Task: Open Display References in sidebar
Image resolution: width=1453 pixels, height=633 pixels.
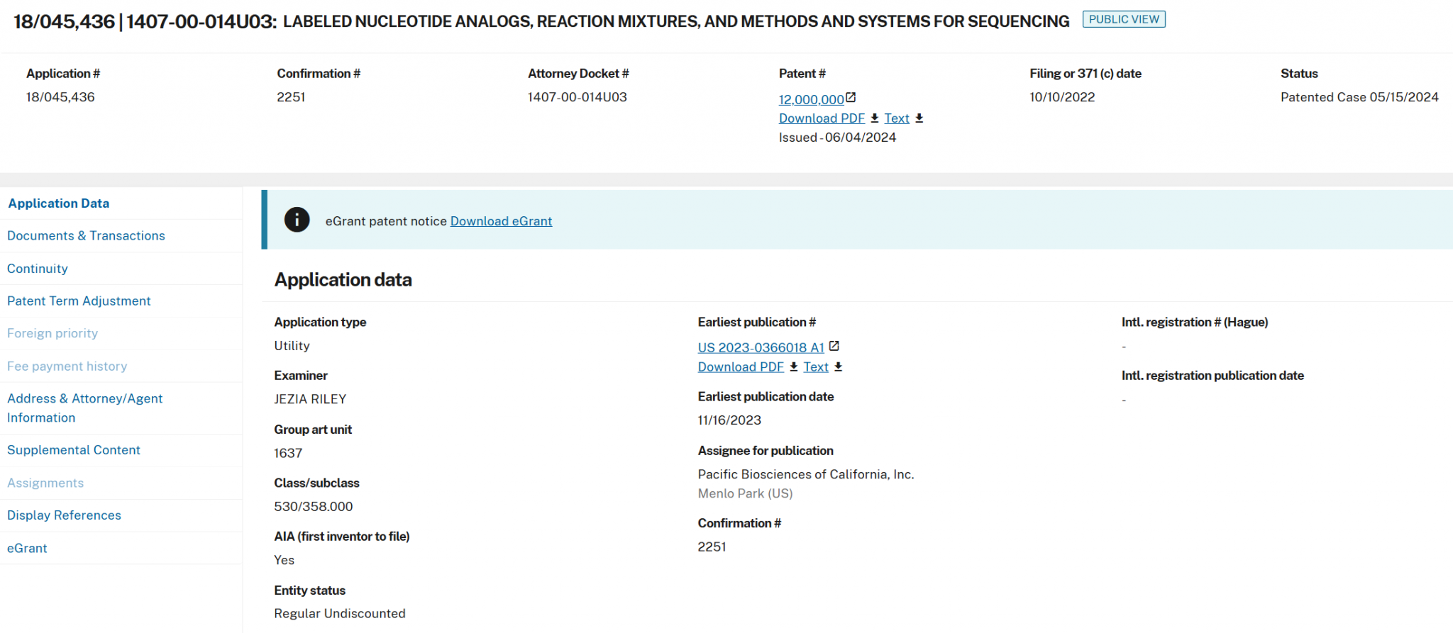Action: tap(64, 515)
